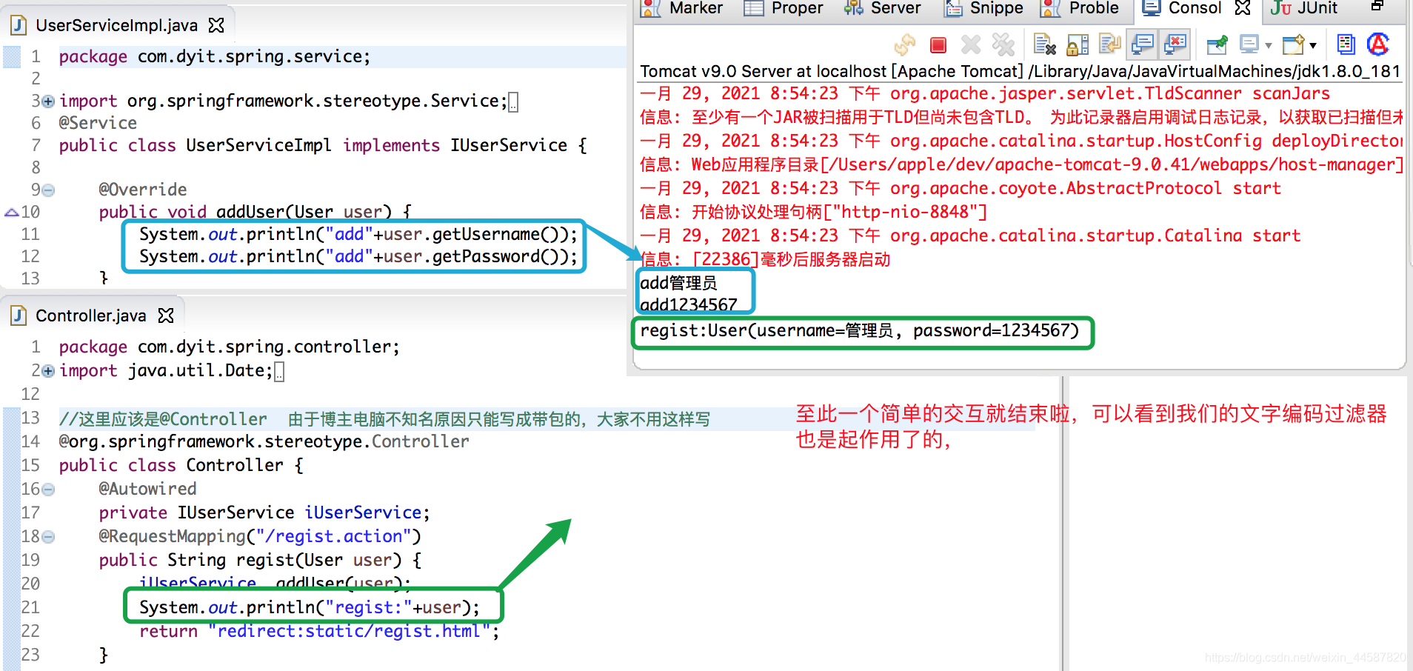Screen dimensions: 1413x671
Task: Open the Display Selected Console dropdown arrow
Action: point(1268,46)
